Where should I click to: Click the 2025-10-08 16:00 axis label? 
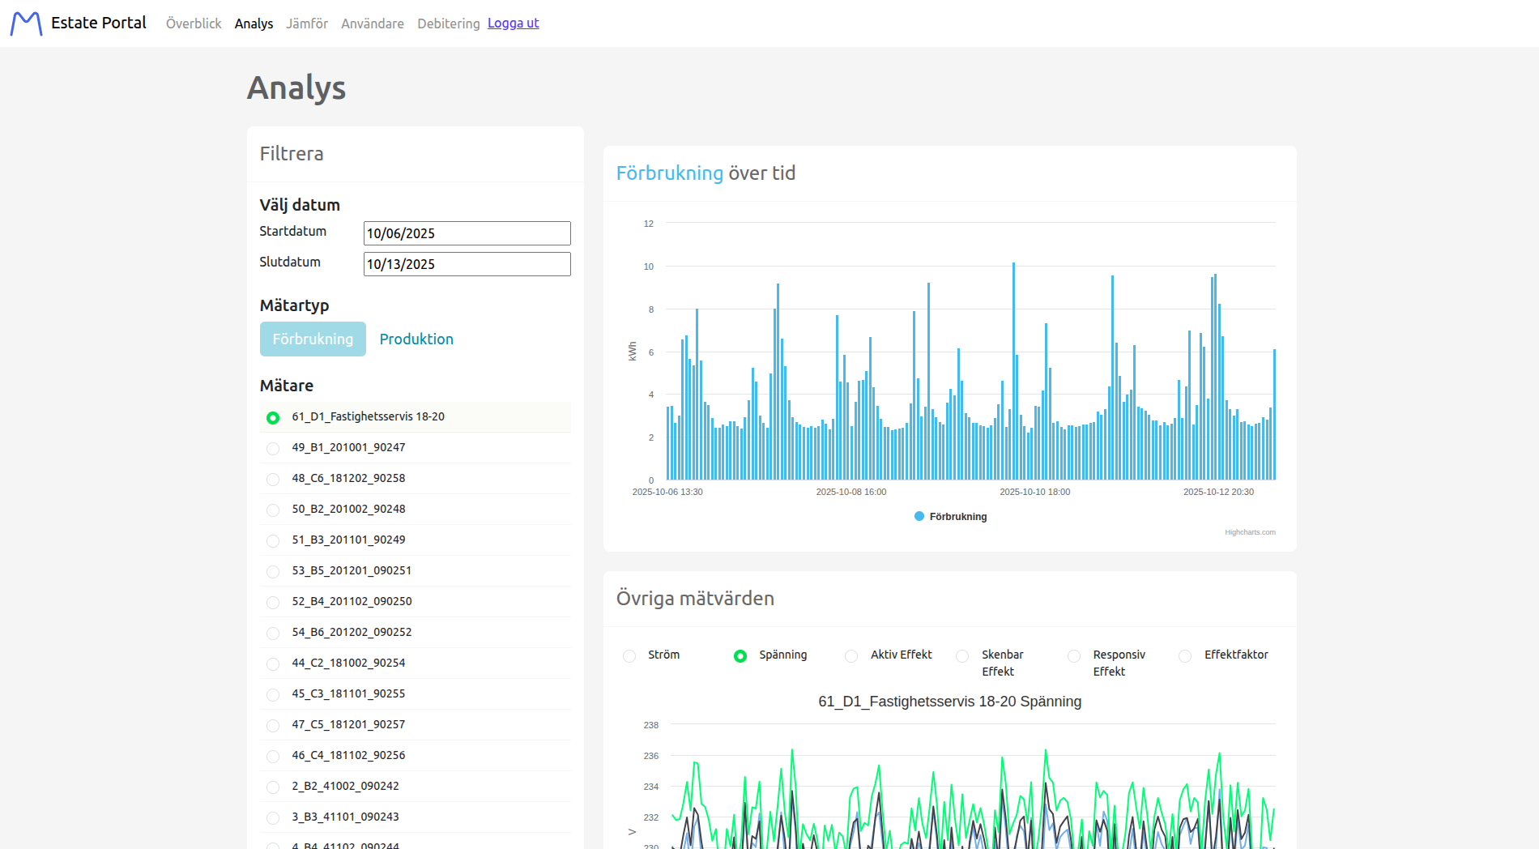coord(851,492)
